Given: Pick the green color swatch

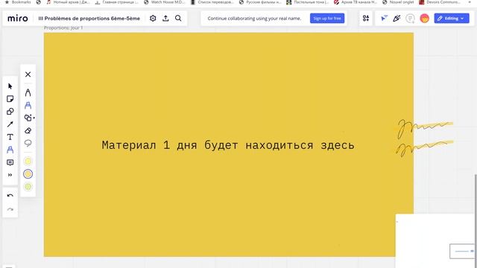Looking at the screenshot, I should tap(28, 187).
